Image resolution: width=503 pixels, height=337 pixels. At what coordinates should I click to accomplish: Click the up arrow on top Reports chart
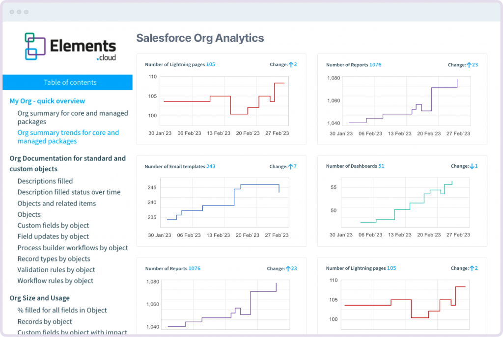click(469, 65)
